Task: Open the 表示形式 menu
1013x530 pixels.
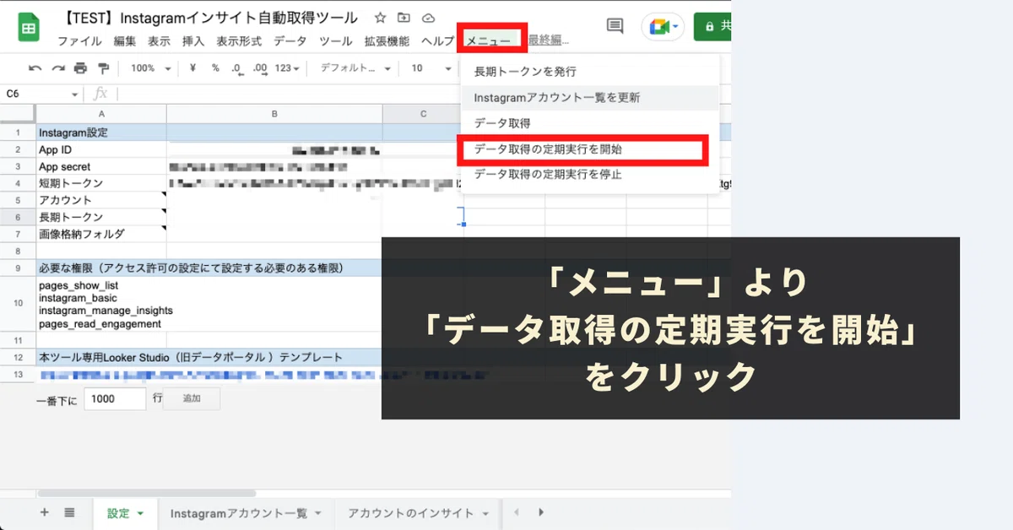Action: click(239, 41)
